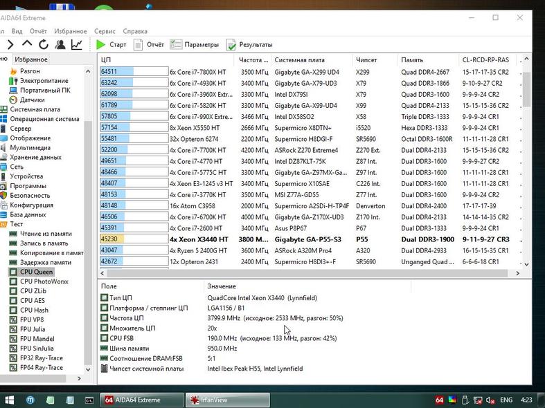The width and height of the screenshot is (545, 408).
Task: Open Сеть tree category
Action: point(17,167)
